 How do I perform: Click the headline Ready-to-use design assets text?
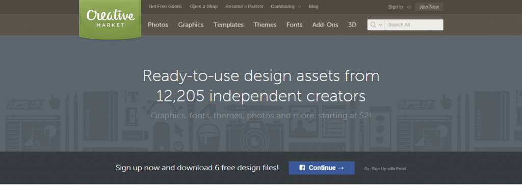[261, 86]
